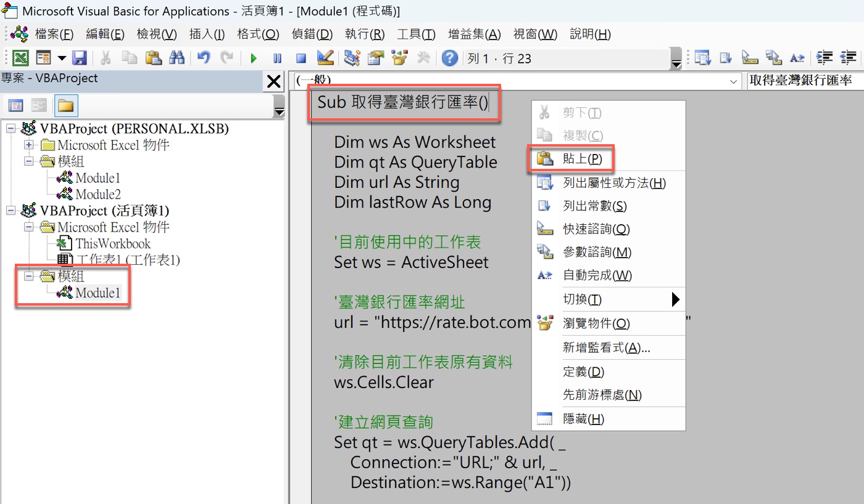Choose 定義(D) in context menu

click(x=609, y=372)
